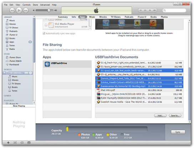Viewport: 194px width, 148px height.
Task: Toggle the Shuffle button
Action: click(15, 143)
